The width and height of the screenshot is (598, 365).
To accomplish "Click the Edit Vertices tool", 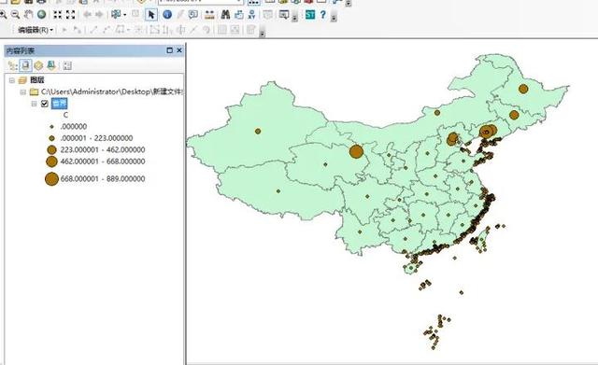I will click(x=154, y=30).
